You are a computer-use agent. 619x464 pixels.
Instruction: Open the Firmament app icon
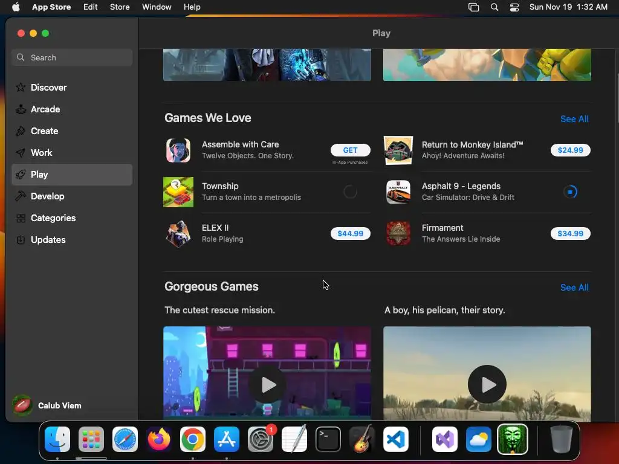[398, 234]
